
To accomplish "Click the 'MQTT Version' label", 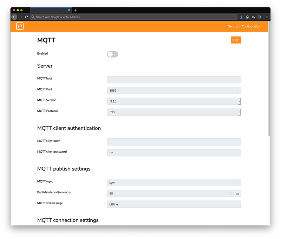I will [x=47, y=100].
